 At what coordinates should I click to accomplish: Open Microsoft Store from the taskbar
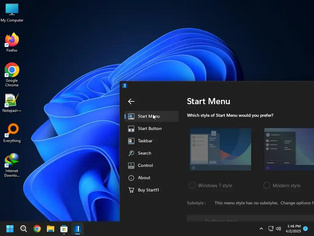coord(64,229)
